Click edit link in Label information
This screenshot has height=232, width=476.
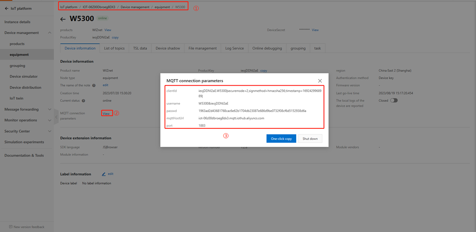(110, 174)
